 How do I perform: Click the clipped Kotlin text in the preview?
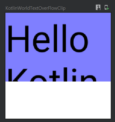coord(52,74)
